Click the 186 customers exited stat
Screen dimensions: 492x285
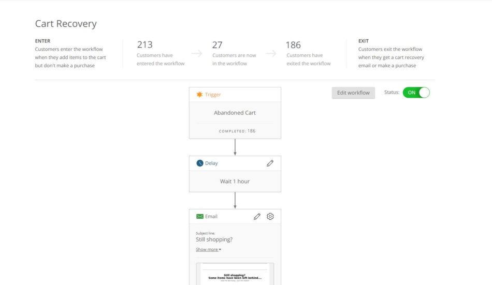click(293, 45)
